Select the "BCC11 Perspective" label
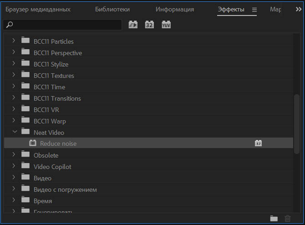 click(58, 53)
